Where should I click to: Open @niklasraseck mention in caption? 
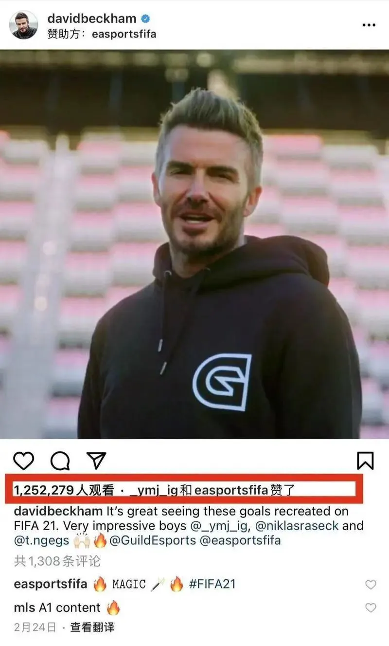click(299, 526)
